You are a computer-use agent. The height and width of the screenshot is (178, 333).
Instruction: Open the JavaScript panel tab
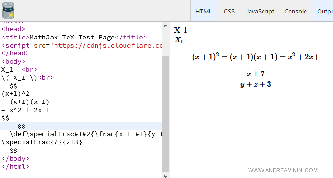(x=260, y=11)
